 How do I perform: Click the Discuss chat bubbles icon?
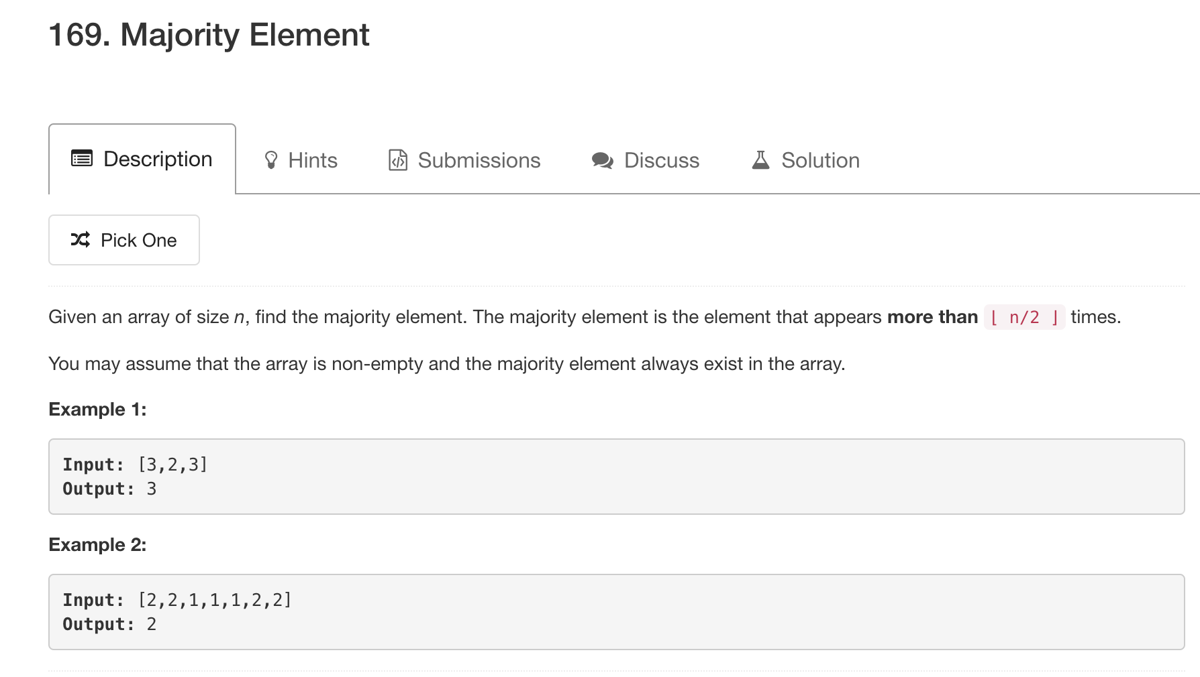(603, 161)
